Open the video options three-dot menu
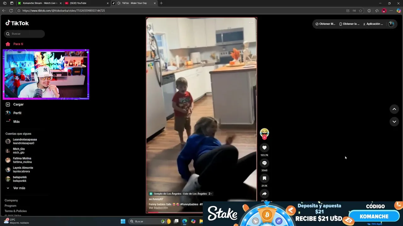The width and height of the screenshot is (403, 226). point(251,22)
